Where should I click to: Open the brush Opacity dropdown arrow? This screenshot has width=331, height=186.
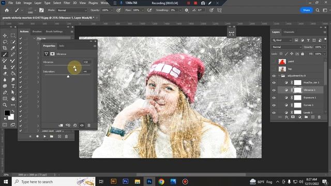point(112,10)
